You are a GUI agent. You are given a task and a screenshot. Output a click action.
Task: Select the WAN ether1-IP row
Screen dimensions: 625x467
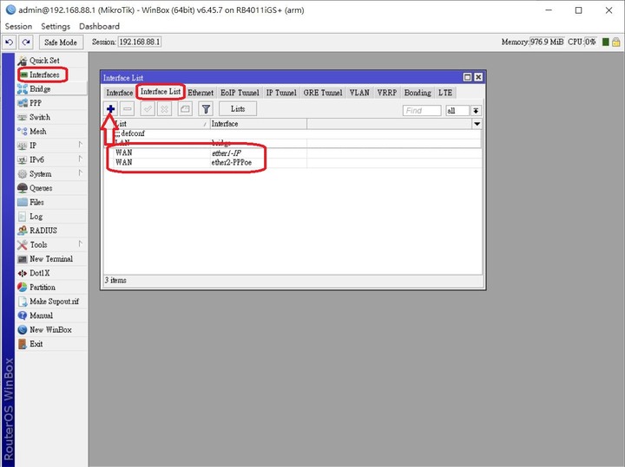pos(293,153)
